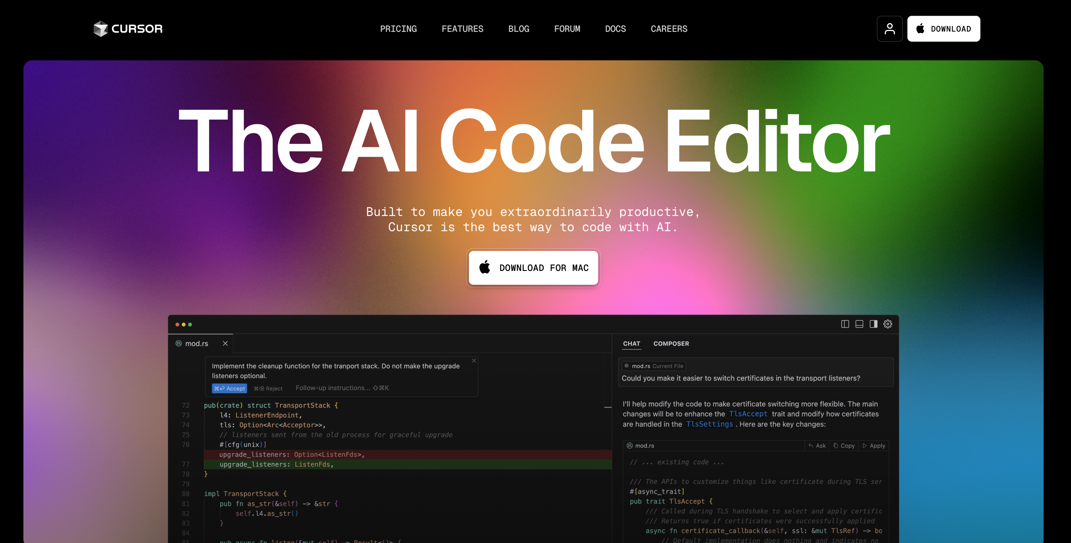Click the Follow-up instructions field
Image resolution: width=1071 pixels, height=543 pixels.
(342, 388)
